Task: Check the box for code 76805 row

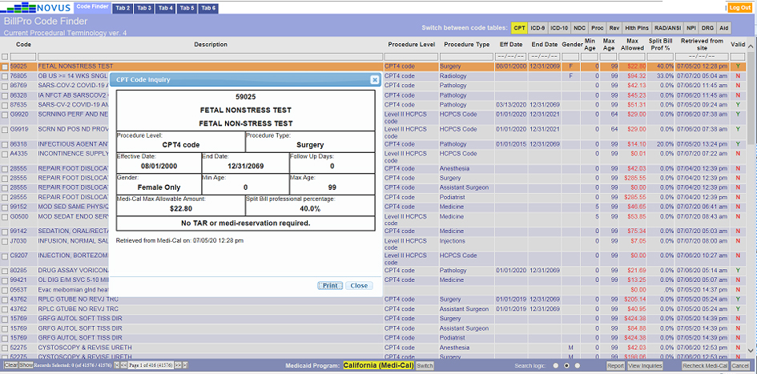Action: 5,76
